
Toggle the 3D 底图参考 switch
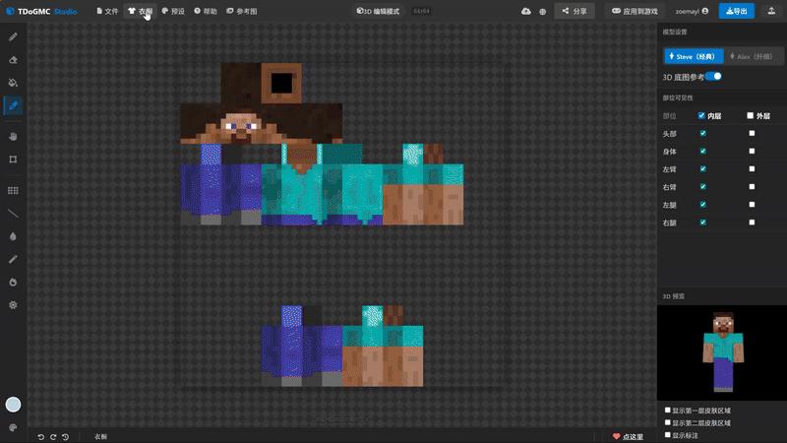[x=714, y=77]
